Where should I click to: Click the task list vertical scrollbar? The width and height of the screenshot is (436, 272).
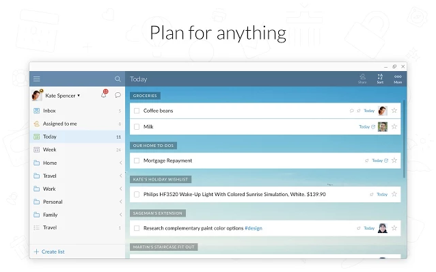[x=404, y=139]
